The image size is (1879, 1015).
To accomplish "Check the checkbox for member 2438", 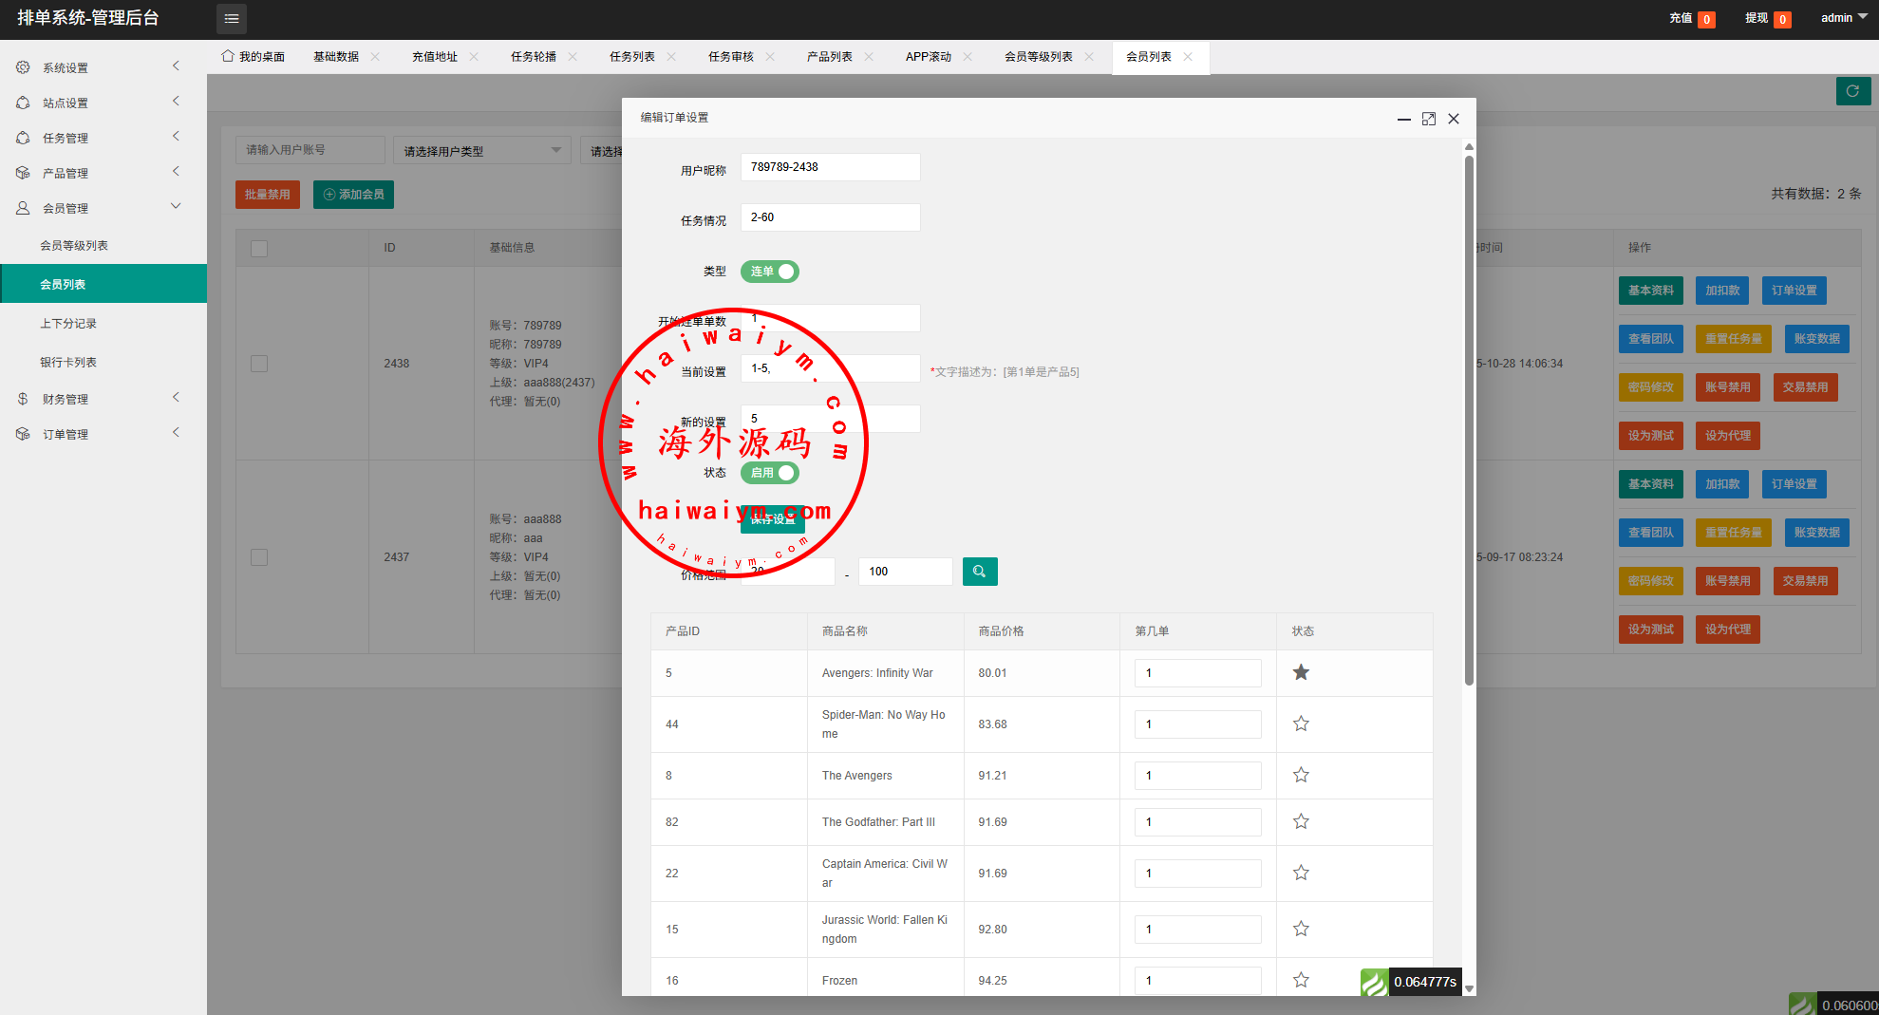I will point(259,364).
